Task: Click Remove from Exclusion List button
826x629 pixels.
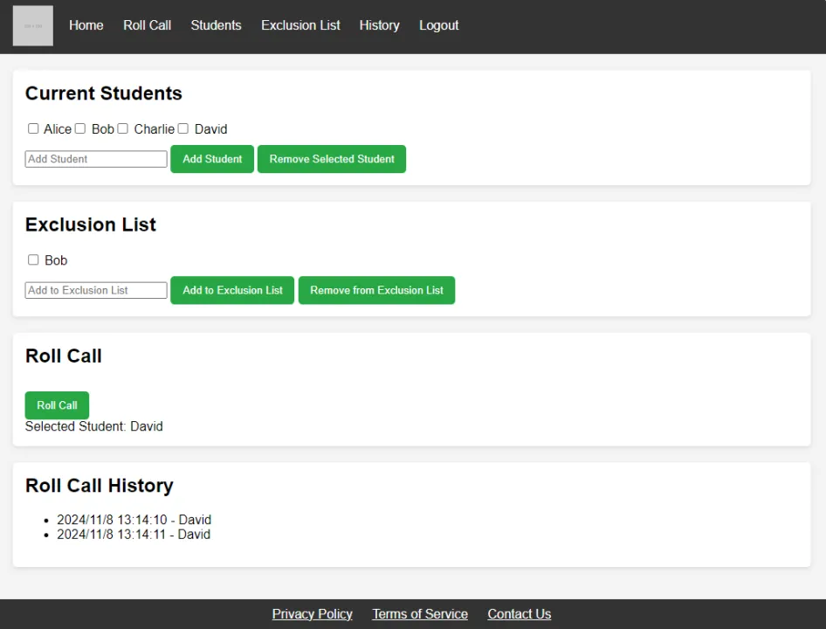Action: click(376, 290)
